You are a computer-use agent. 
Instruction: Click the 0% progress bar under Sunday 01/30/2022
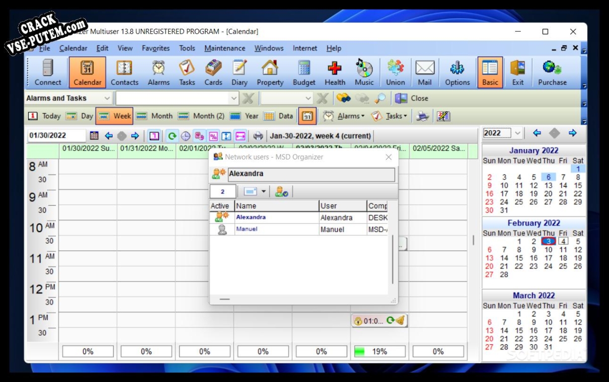click(88, 352)
